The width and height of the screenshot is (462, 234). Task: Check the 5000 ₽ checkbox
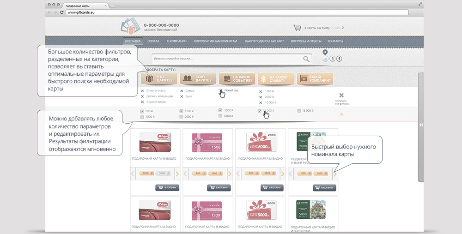pos(220,116)
